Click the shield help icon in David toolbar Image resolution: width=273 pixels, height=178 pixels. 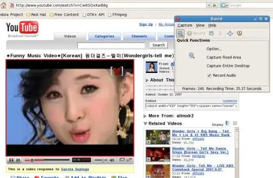tap(239, 33)
